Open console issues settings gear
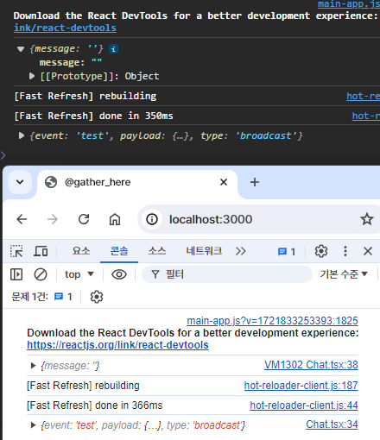Viewport: 380px width, 440px height. coord(97,297)
